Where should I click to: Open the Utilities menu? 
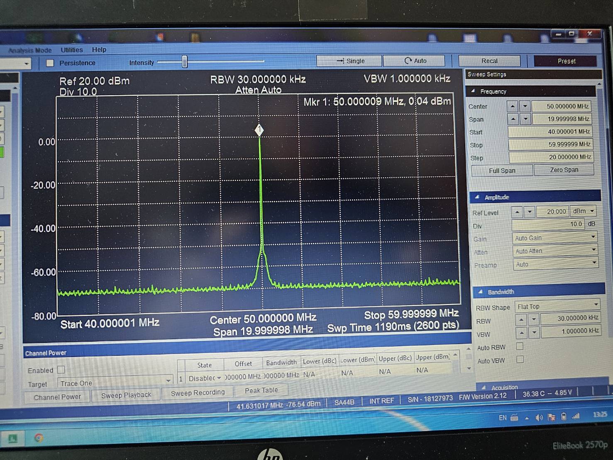pos(72,50)
